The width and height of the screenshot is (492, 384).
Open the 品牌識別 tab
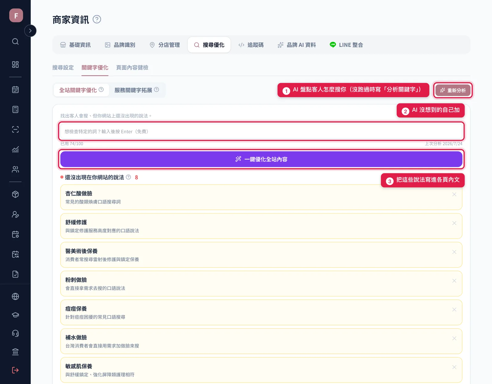point(120,45)
